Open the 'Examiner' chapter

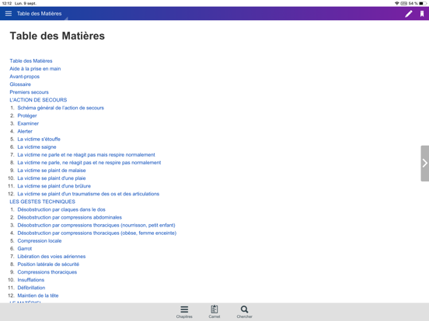(28, 123)
